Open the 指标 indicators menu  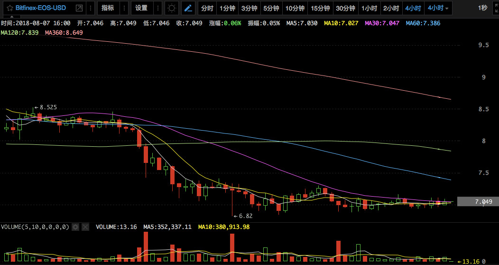coord(108,8)
